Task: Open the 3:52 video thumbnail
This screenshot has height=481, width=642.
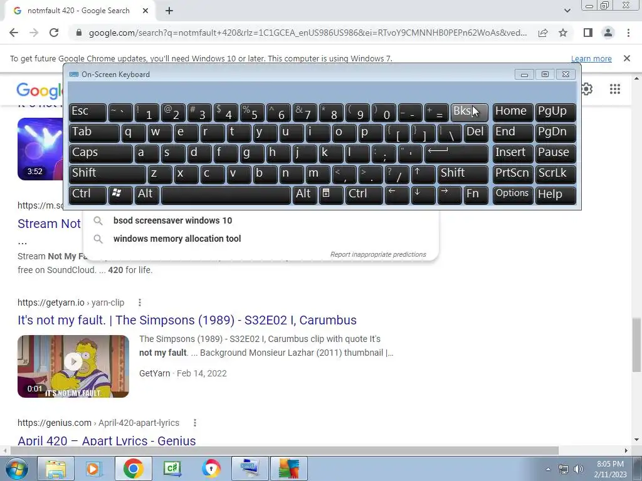Action: pos(40,149)
